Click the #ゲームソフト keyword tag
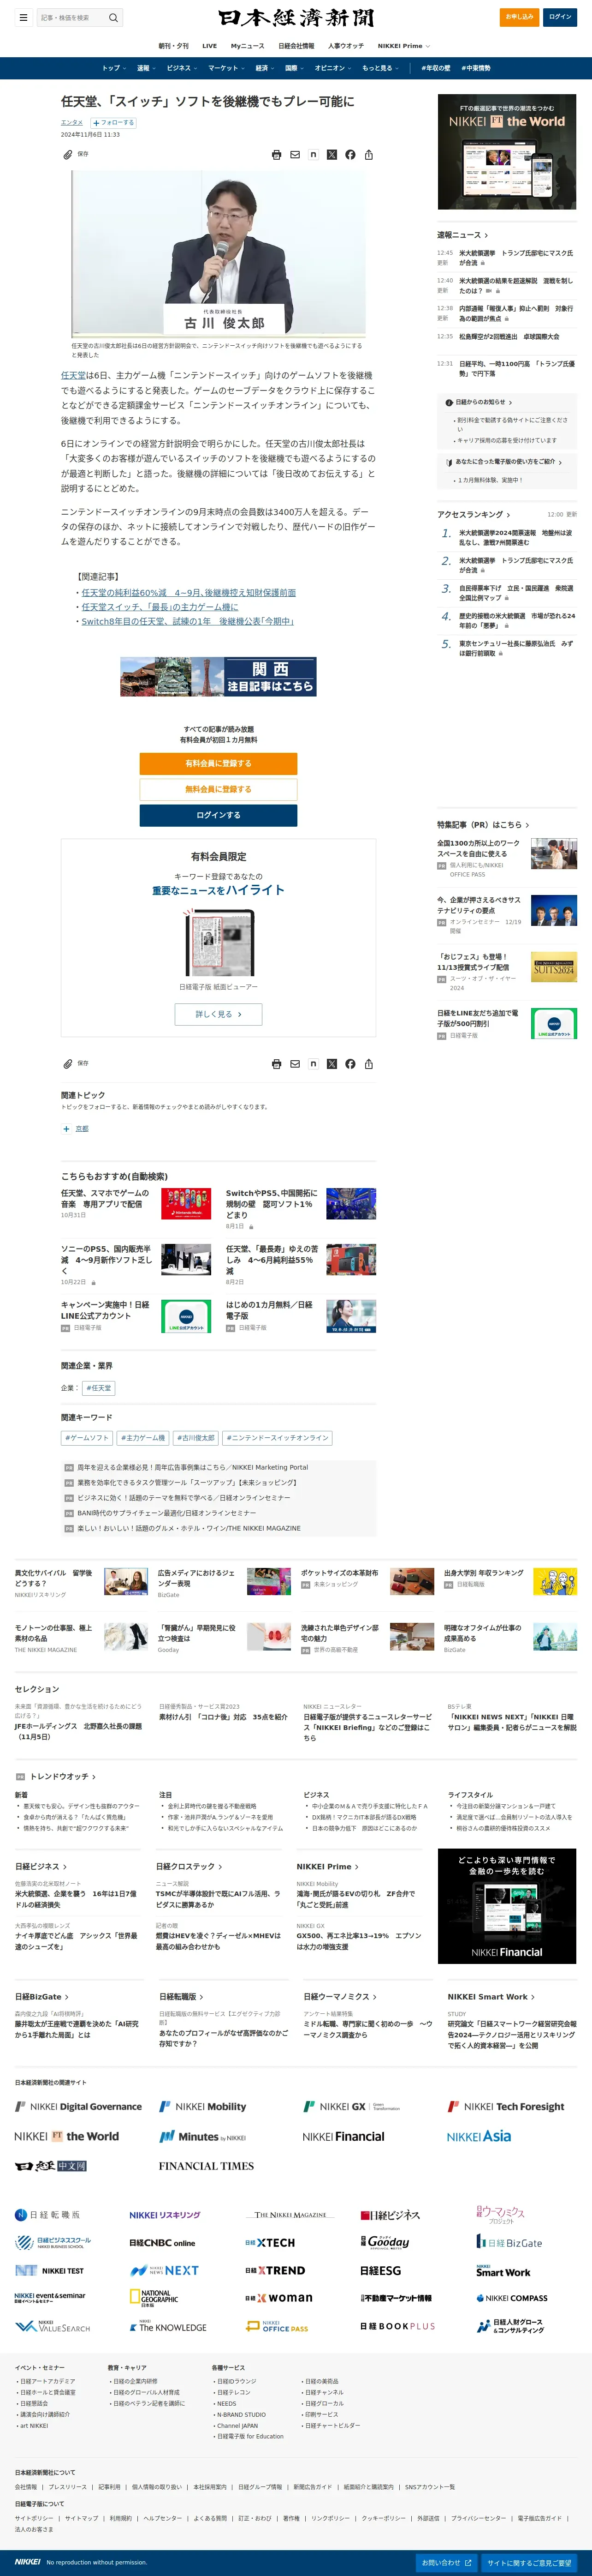 click(x=87, y=1438)
